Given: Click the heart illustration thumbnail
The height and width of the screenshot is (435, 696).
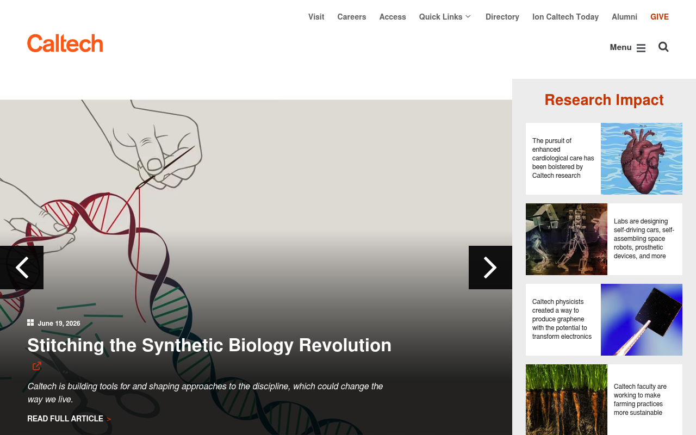Looking at the screenshot, I should click(642, 159).
